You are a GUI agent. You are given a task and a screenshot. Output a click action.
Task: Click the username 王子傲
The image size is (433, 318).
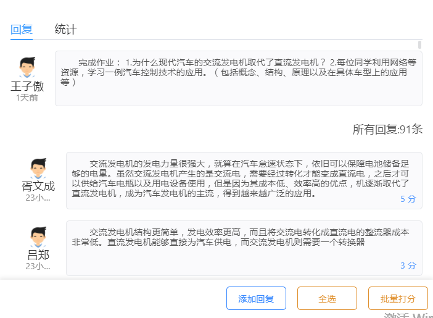(x=27, y=86)
